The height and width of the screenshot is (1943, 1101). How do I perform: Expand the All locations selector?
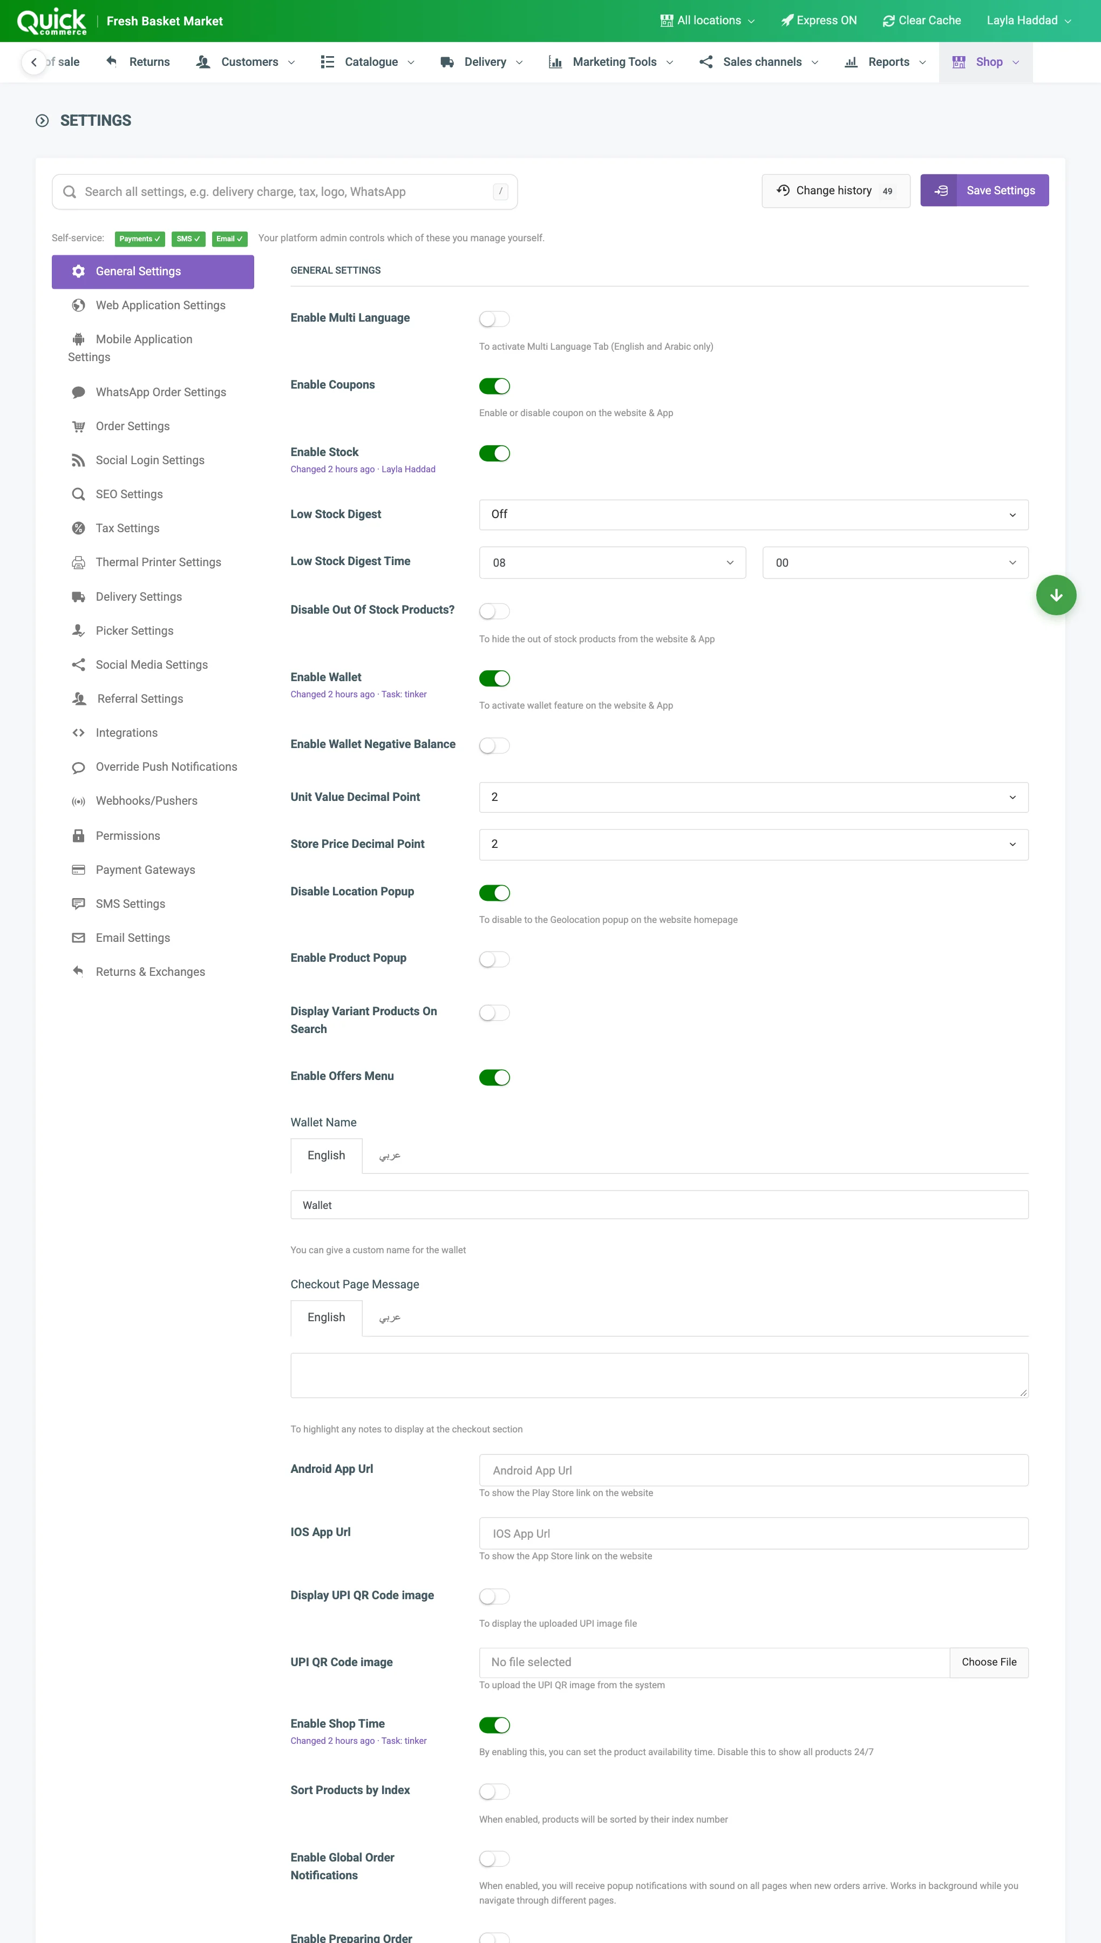(707, 21)
